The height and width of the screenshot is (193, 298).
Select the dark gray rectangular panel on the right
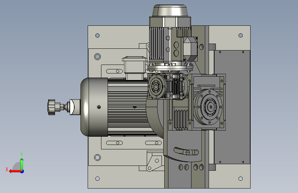pyautogui.click(x=232, y=107)
